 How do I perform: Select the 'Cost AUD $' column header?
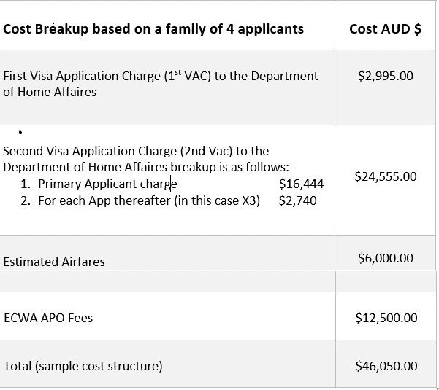[x=385, y=30]
